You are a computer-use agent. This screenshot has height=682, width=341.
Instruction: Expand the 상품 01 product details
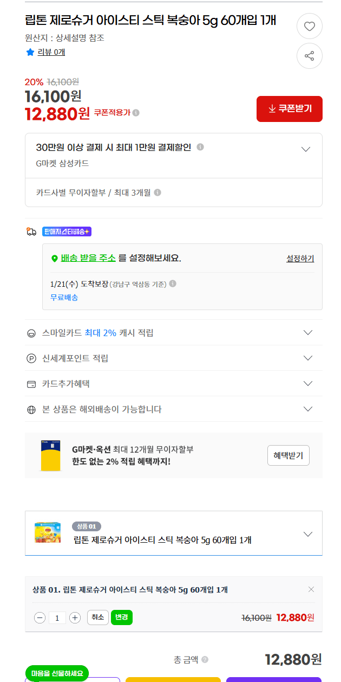coord(307,533)
